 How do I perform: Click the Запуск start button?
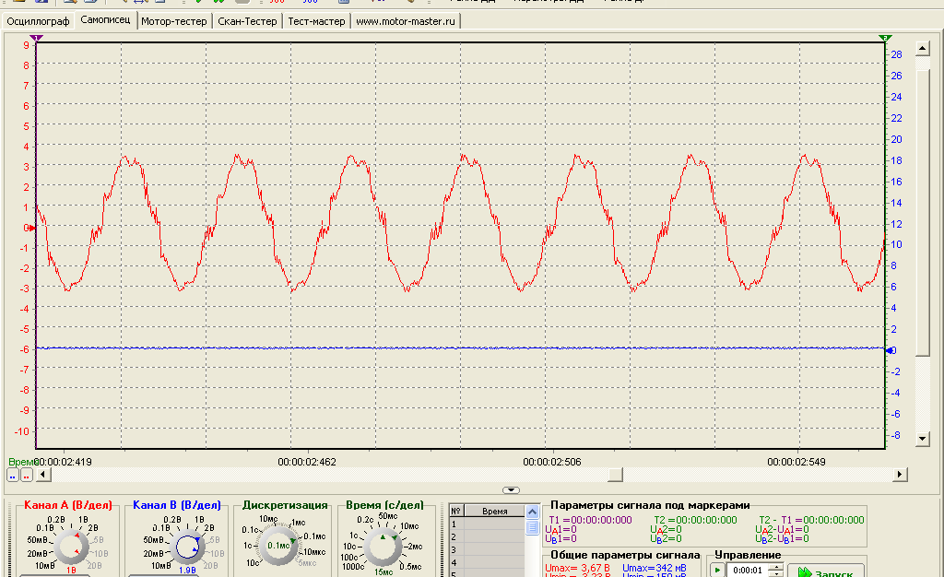pos(826,571)
